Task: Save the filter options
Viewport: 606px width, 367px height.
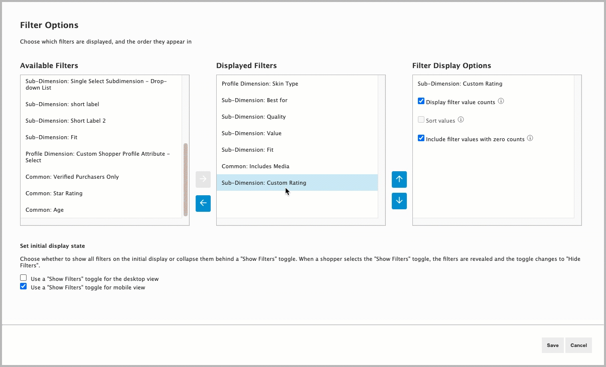Action: (x=552, y=345)
